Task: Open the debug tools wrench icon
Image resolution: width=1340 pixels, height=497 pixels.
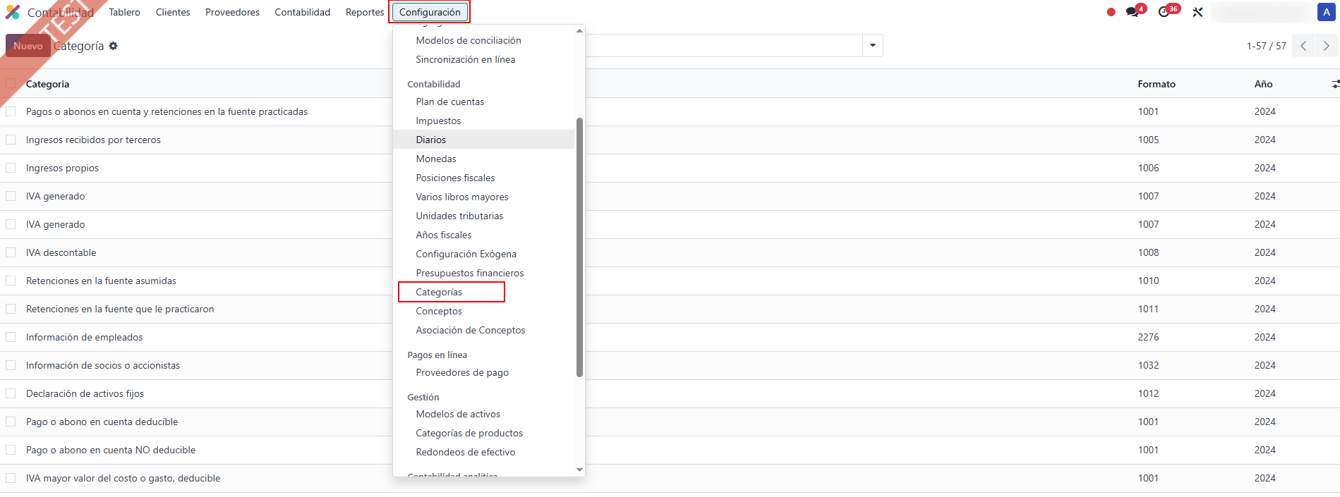Action: (1197, 12)
